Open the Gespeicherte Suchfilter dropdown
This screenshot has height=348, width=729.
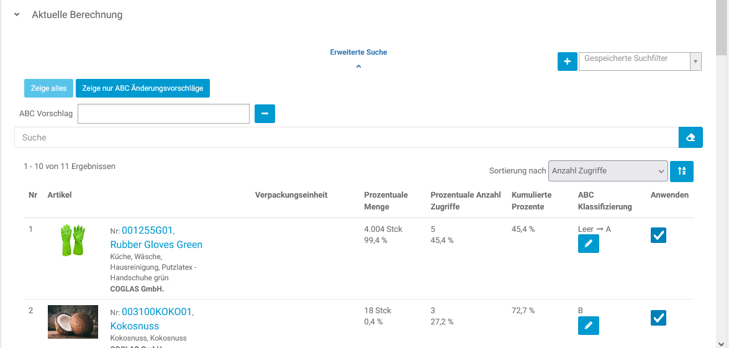click(x=695, y=62)
